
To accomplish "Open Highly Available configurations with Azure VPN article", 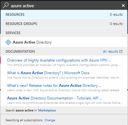I will 59,60.
